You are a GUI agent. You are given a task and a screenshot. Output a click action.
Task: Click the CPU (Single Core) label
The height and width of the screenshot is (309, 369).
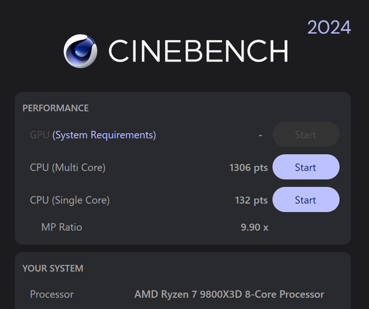click(x=69, y=200)
